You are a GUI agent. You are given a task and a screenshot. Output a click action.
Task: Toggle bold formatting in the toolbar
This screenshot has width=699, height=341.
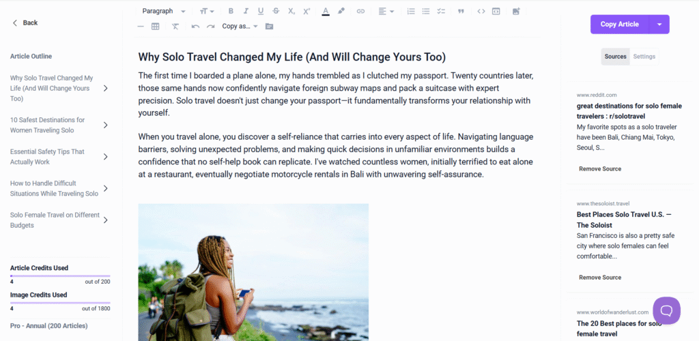[231, 11]
